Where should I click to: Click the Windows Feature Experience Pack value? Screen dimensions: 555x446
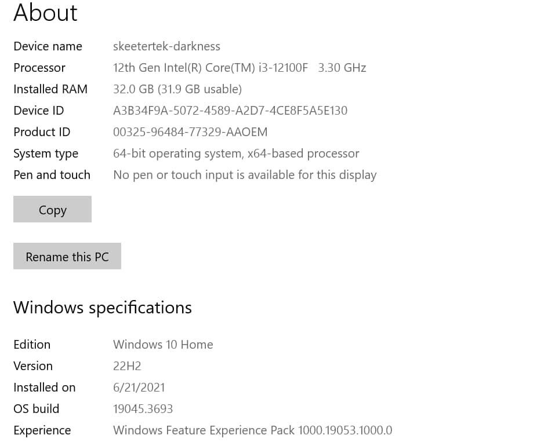252,430
